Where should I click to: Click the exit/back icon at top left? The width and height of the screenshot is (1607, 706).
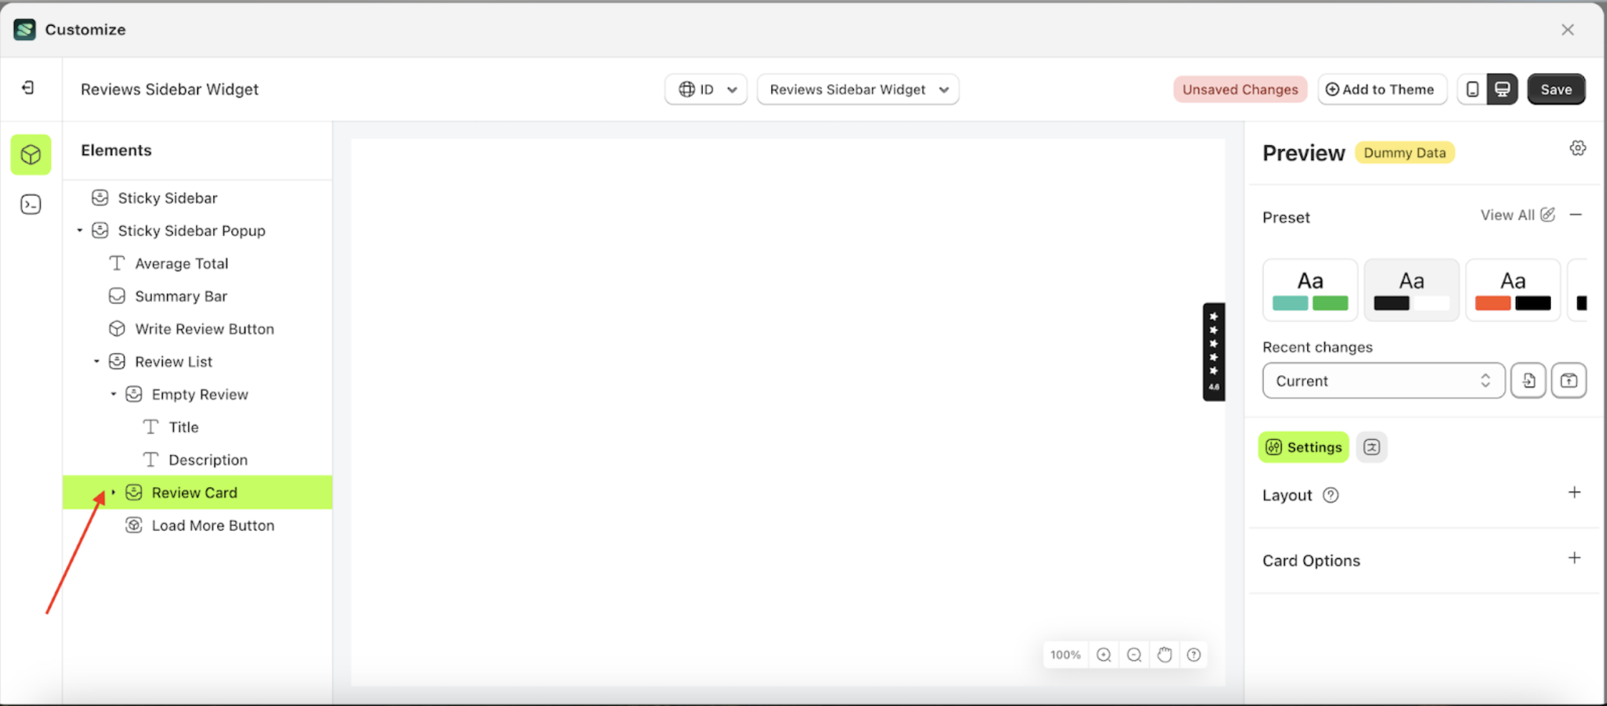pyautogui.click(x=28, y=88)
